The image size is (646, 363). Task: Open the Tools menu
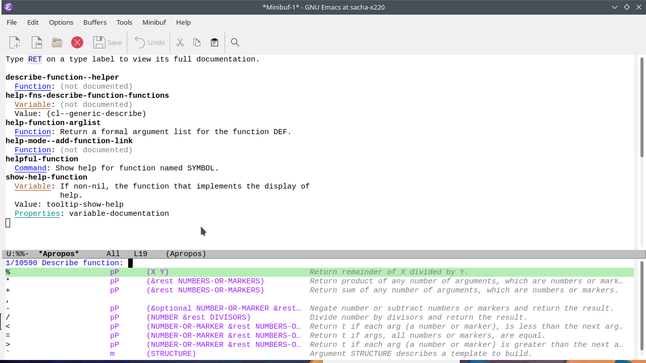124,22
